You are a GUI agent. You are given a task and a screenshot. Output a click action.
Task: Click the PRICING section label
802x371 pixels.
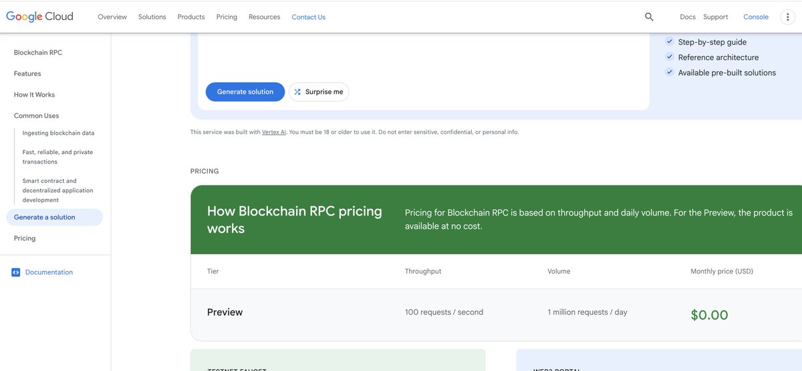click(x=205, y=171)
